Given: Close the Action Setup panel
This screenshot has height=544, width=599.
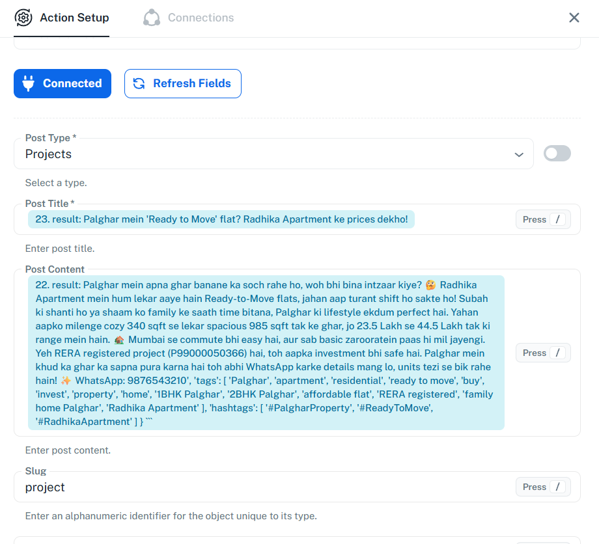Looking at the screenshot, I should tap(574, 18).
